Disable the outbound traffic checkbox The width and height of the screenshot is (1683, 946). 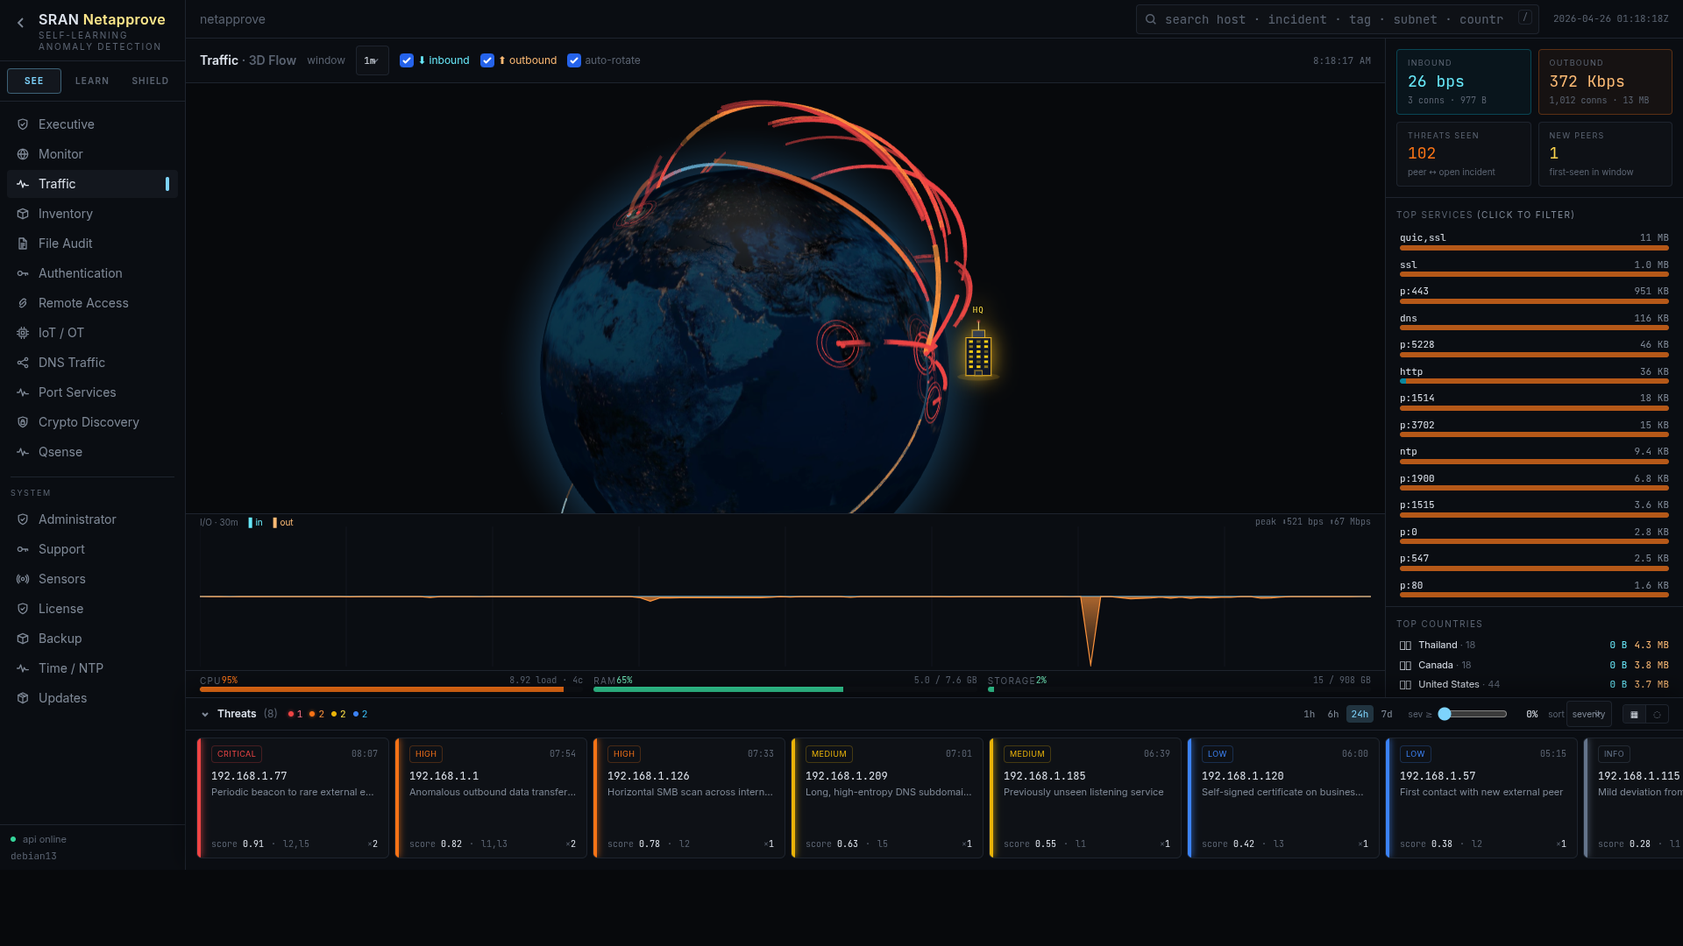pos(487,60)
